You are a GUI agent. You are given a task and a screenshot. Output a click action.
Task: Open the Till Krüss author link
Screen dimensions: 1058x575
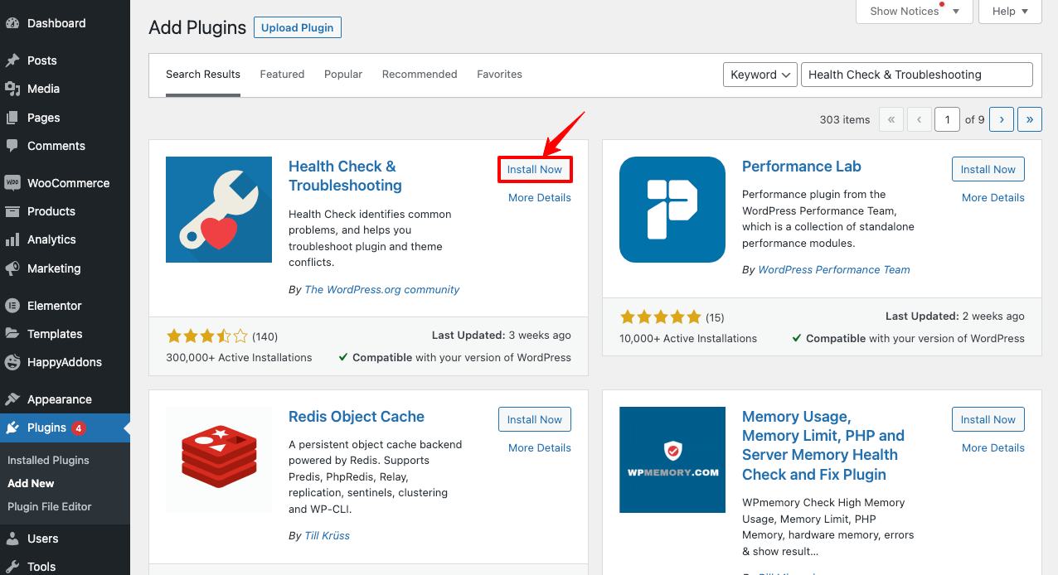[328, 535]
